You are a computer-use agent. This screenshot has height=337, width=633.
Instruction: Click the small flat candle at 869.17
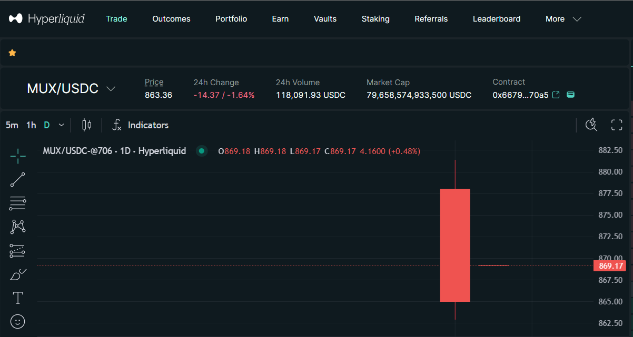[493, 265]
